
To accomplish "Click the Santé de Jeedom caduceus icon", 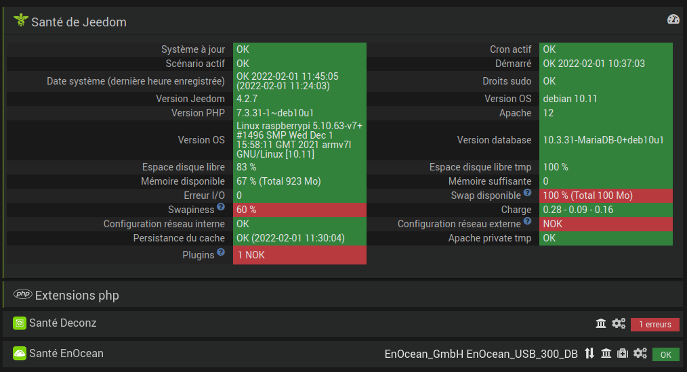I will tap(20, 21).
